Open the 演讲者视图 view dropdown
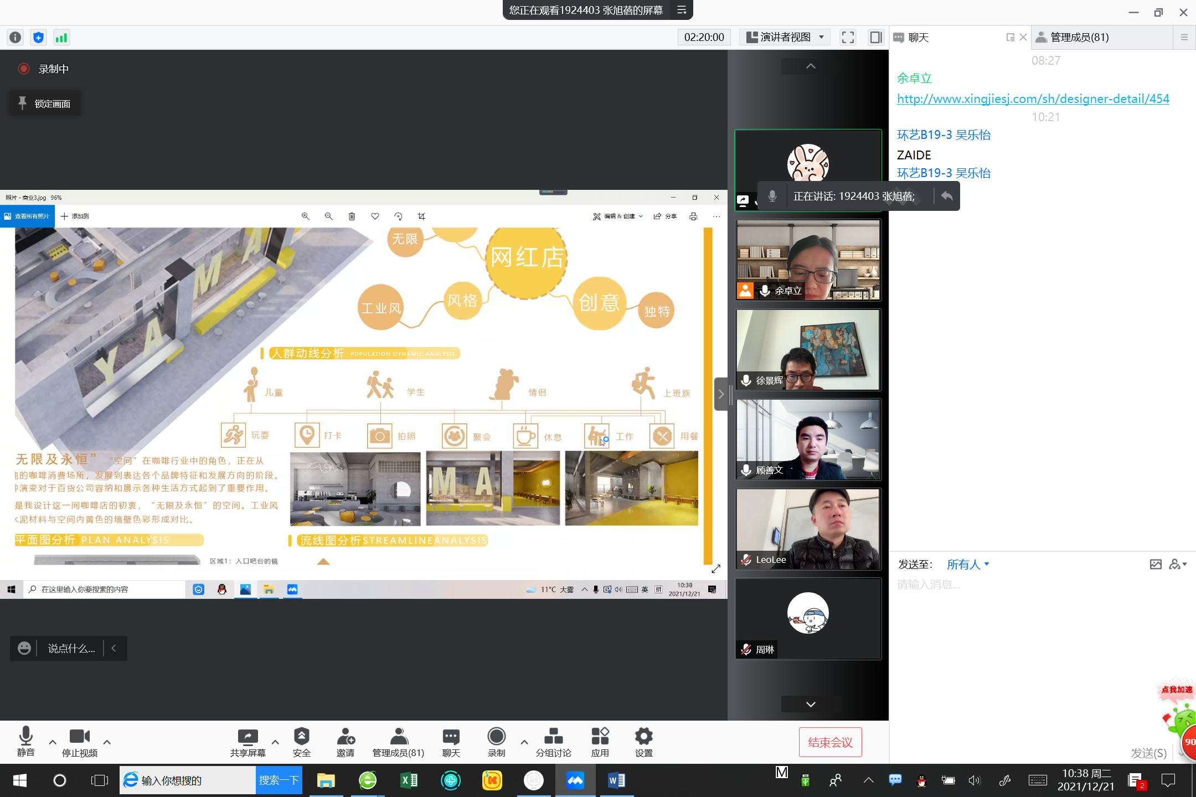 [x=785, y=38]
